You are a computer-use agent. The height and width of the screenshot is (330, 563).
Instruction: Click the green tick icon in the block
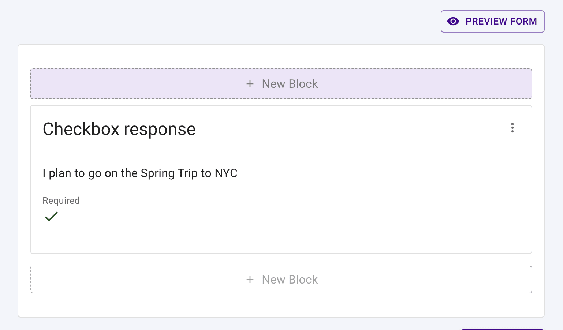(51, 217)
